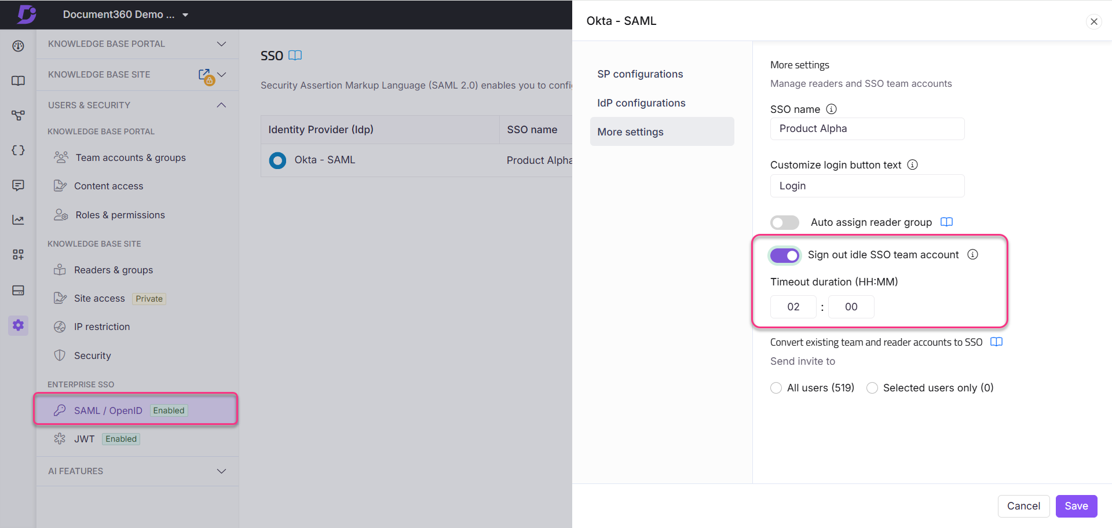This screenshot has height=528, width=1112.
Task: Click the Product Alpha cell in SSO table
Action: click(x=539, y=160)
